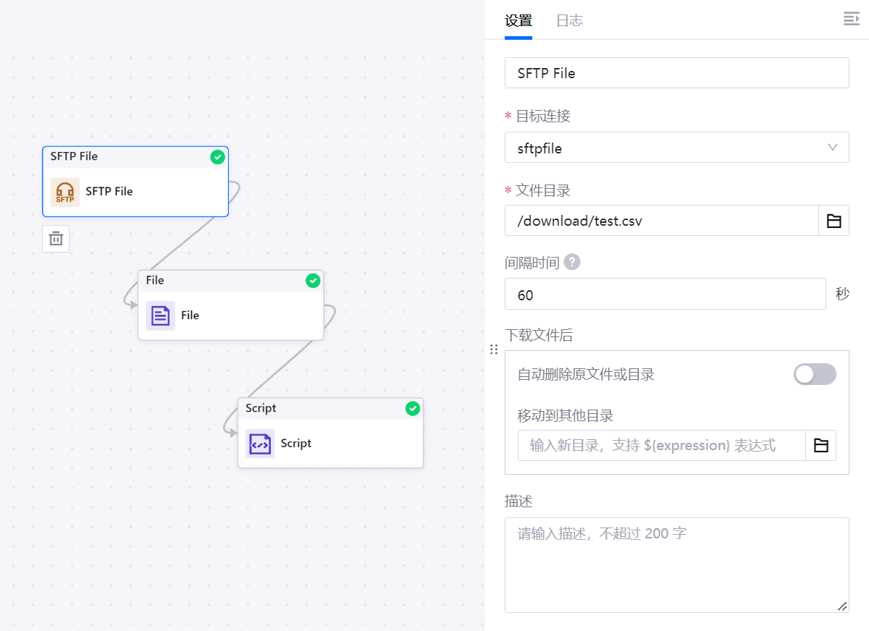The width and height of the screenshot is (869, 631).
Task: Click green check status on Script node
Action: tap(412, 409)
